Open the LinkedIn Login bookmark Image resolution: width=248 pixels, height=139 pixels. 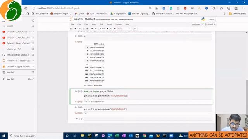[x=139, y=14]
